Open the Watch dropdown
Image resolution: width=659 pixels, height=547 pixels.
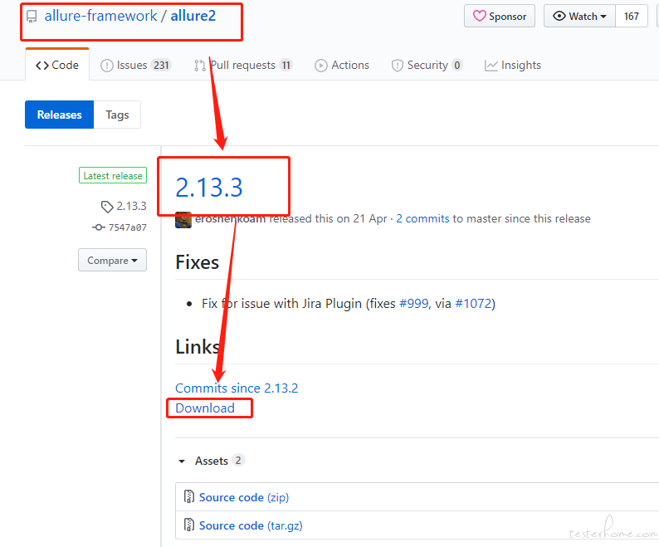(579, 16)
